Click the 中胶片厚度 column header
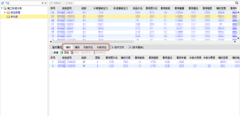 point(209,58)
